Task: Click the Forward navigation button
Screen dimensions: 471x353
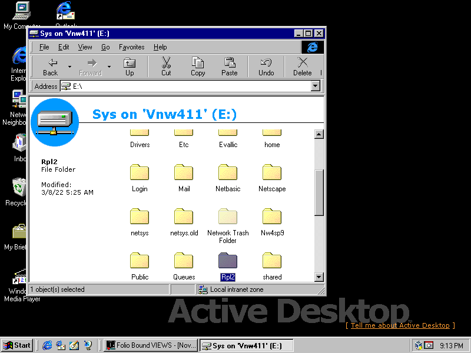Action: coord(91,66)
